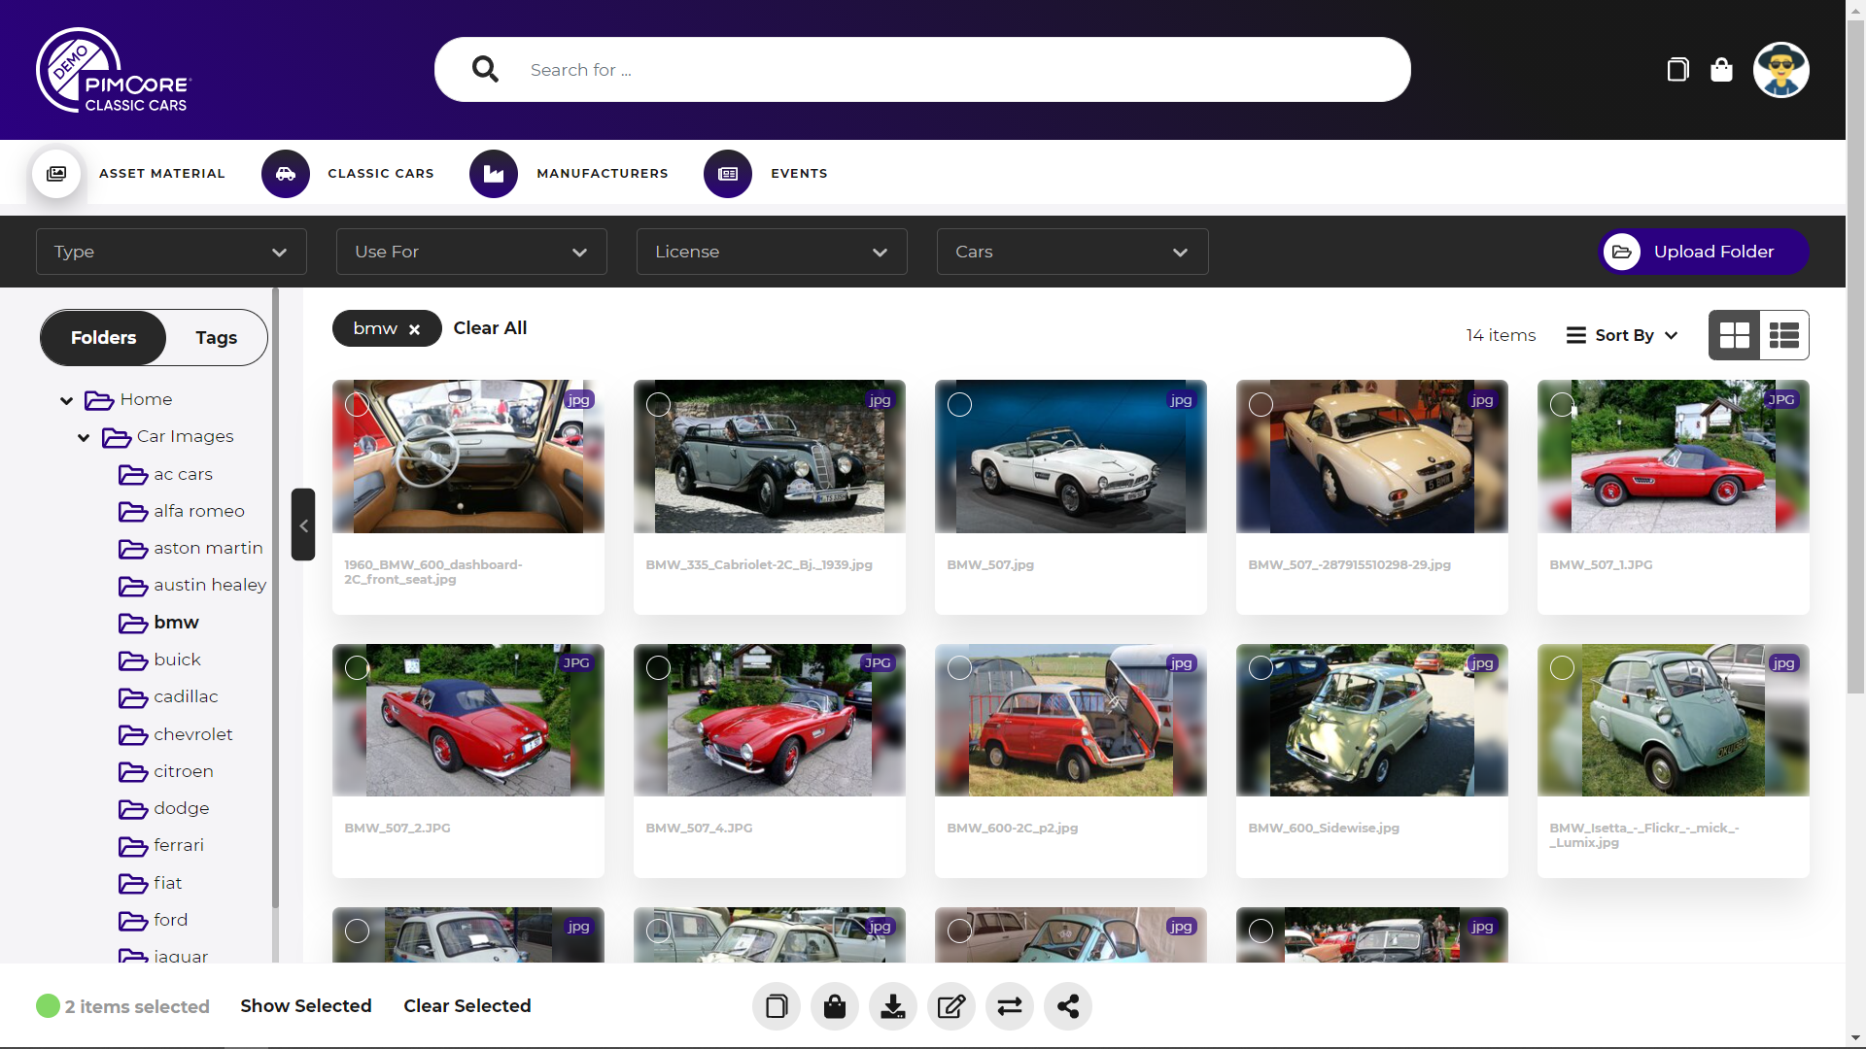The width and height of the screenshot is (1866, 1049).
Task: Select BMW_507.jpg image checkbox
Action: coord(960,405)
